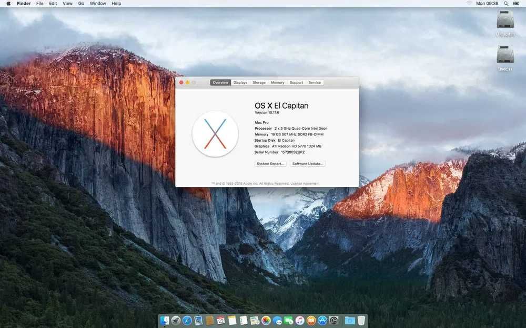Click the Startup Disk El Capitan line
The image size is (526, 328).
275,140
